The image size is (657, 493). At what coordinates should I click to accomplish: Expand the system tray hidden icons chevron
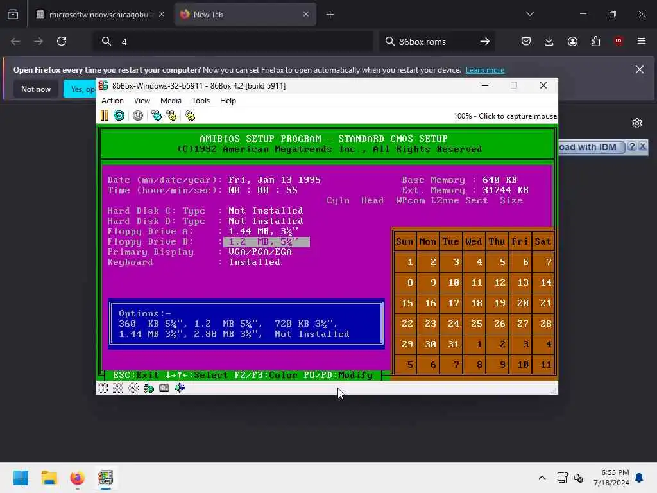click(542, 478)
